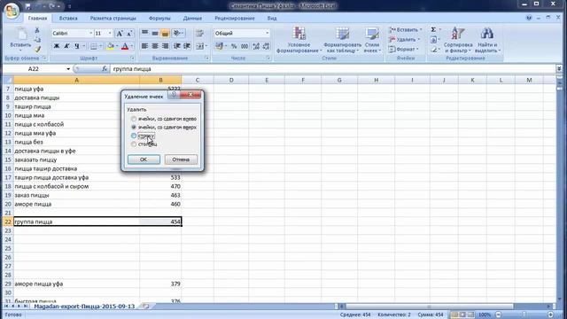This screenshot has height=319, width=567.
Task: Open help in the Удаление ячеек dialog
Action: (174, 95)
